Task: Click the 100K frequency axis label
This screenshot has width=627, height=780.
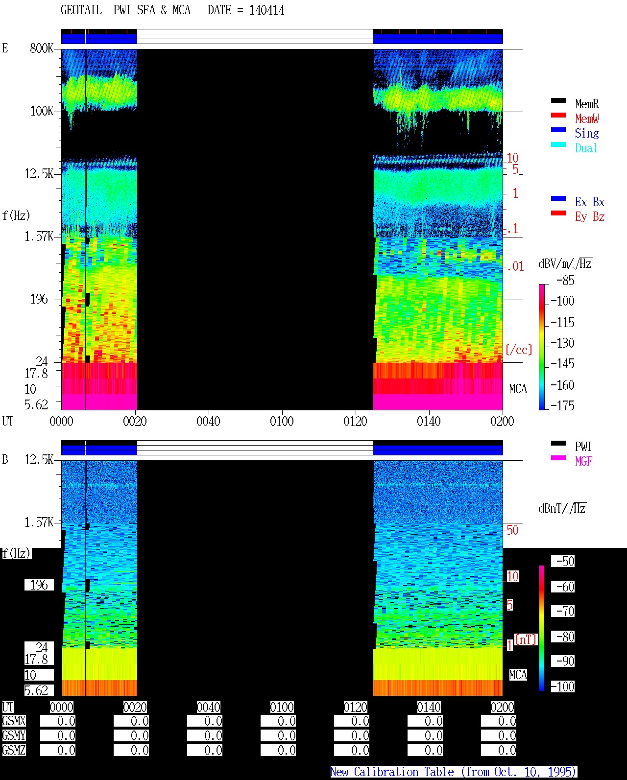Action: 42,111
